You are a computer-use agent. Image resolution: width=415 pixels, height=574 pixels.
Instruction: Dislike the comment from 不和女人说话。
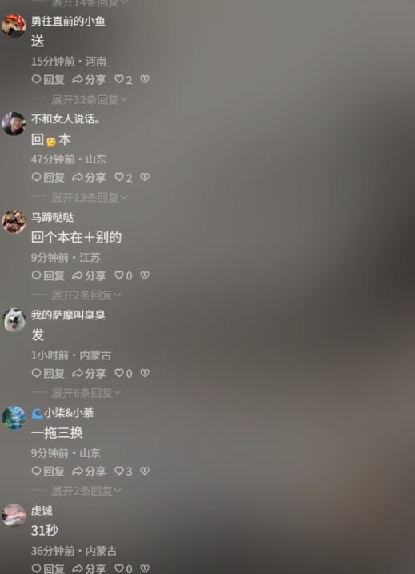[145, 177]
